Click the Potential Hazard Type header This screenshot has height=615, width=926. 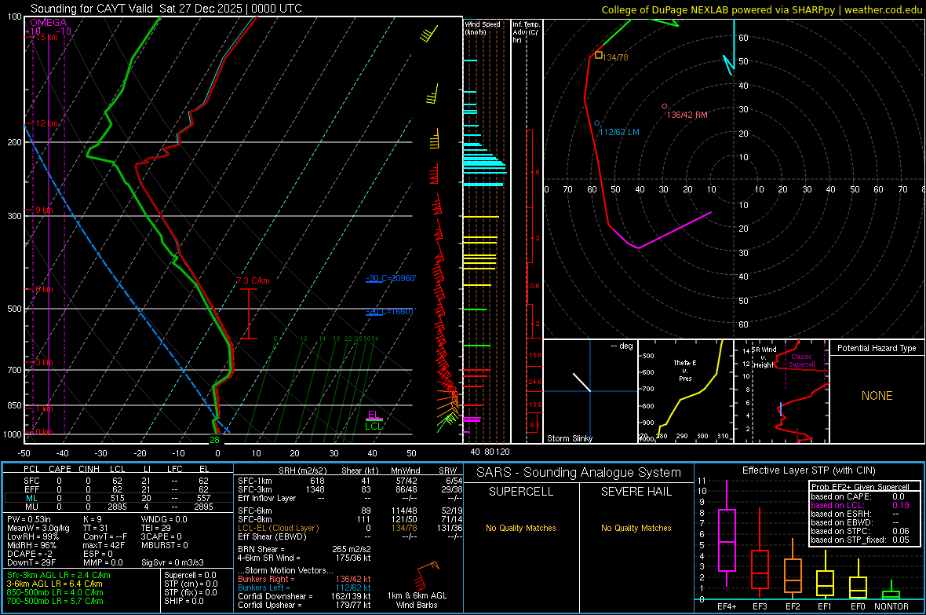pos(877,348)
